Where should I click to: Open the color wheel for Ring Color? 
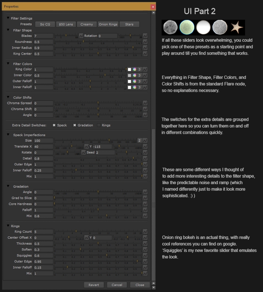pyautogui.click(x=134, y=69)
